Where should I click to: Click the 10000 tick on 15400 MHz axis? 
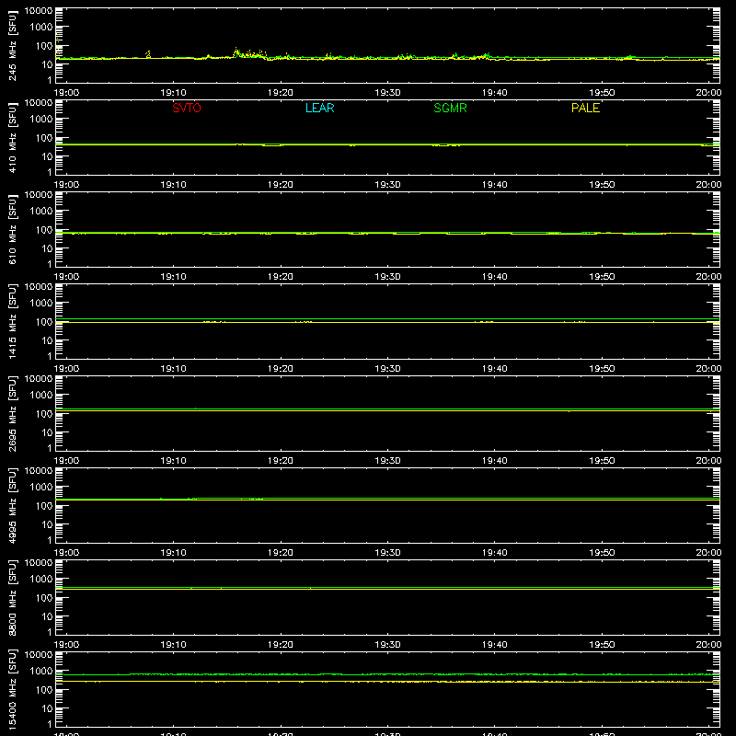[39, 655]
